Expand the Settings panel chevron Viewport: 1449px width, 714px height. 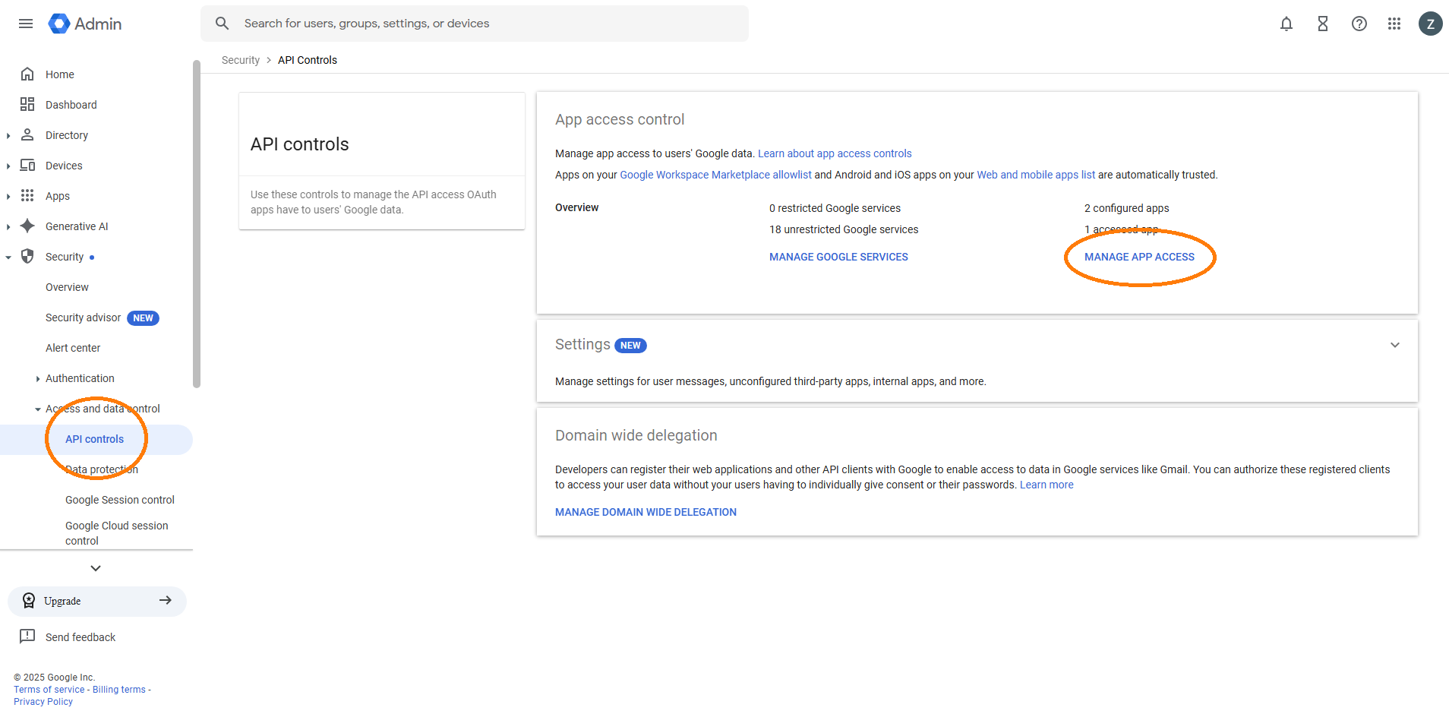[1395, 345]
